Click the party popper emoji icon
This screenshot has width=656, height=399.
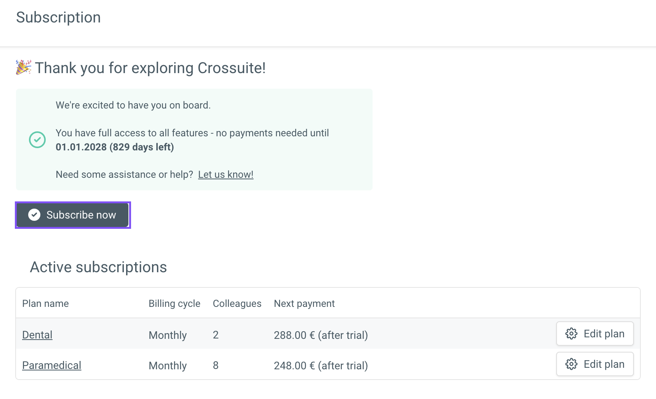24,67
